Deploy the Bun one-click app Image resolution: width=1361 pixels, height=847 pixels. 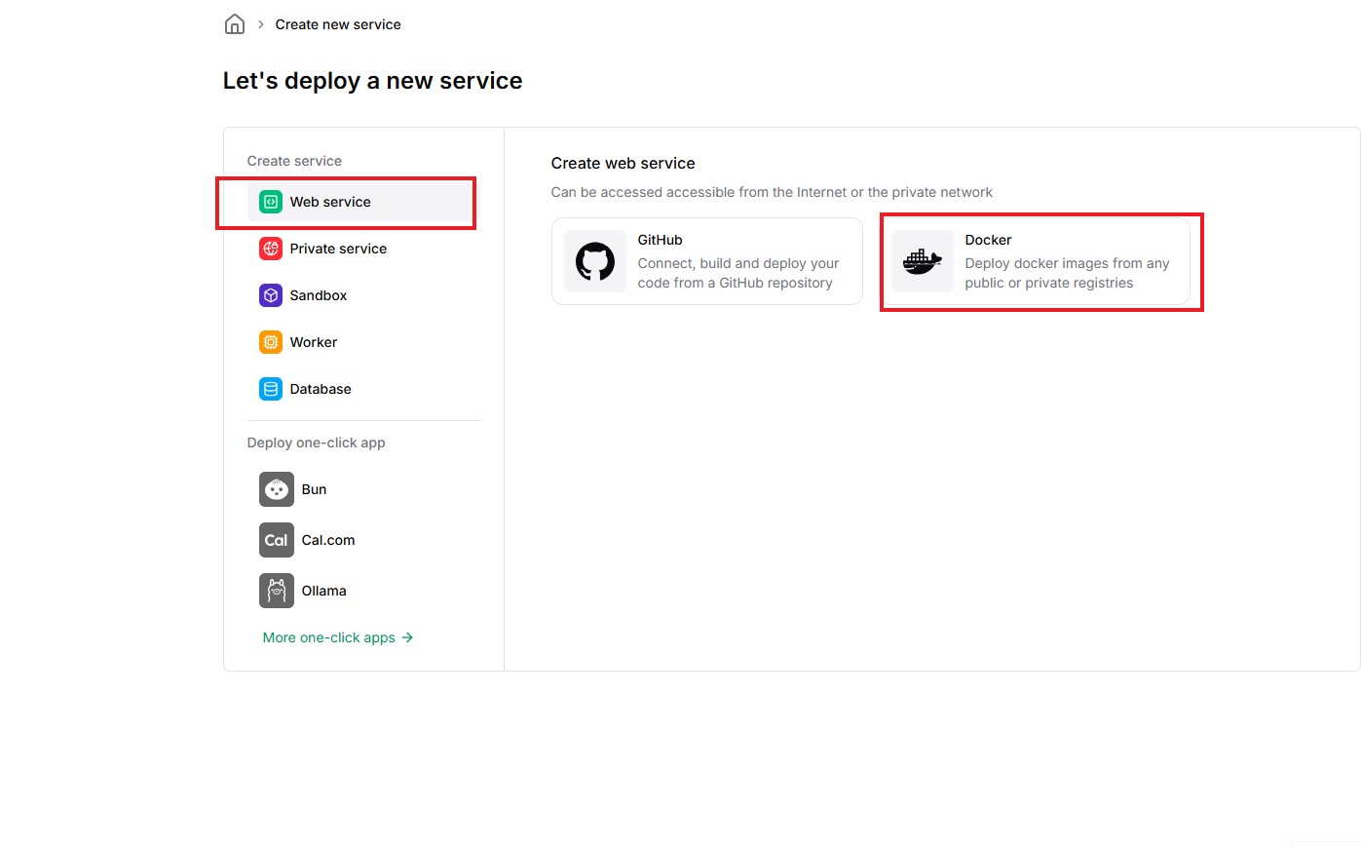click(363, 489)
